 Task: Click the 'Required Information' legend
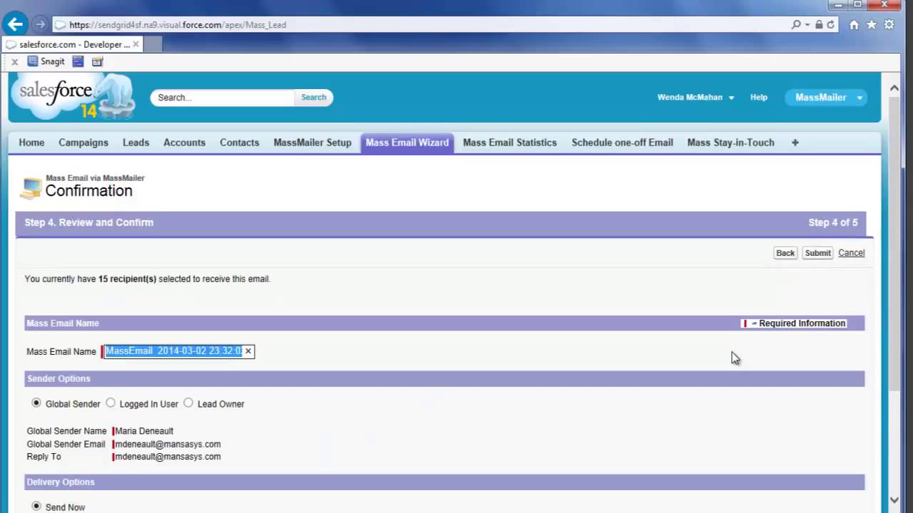click(795, 323)
